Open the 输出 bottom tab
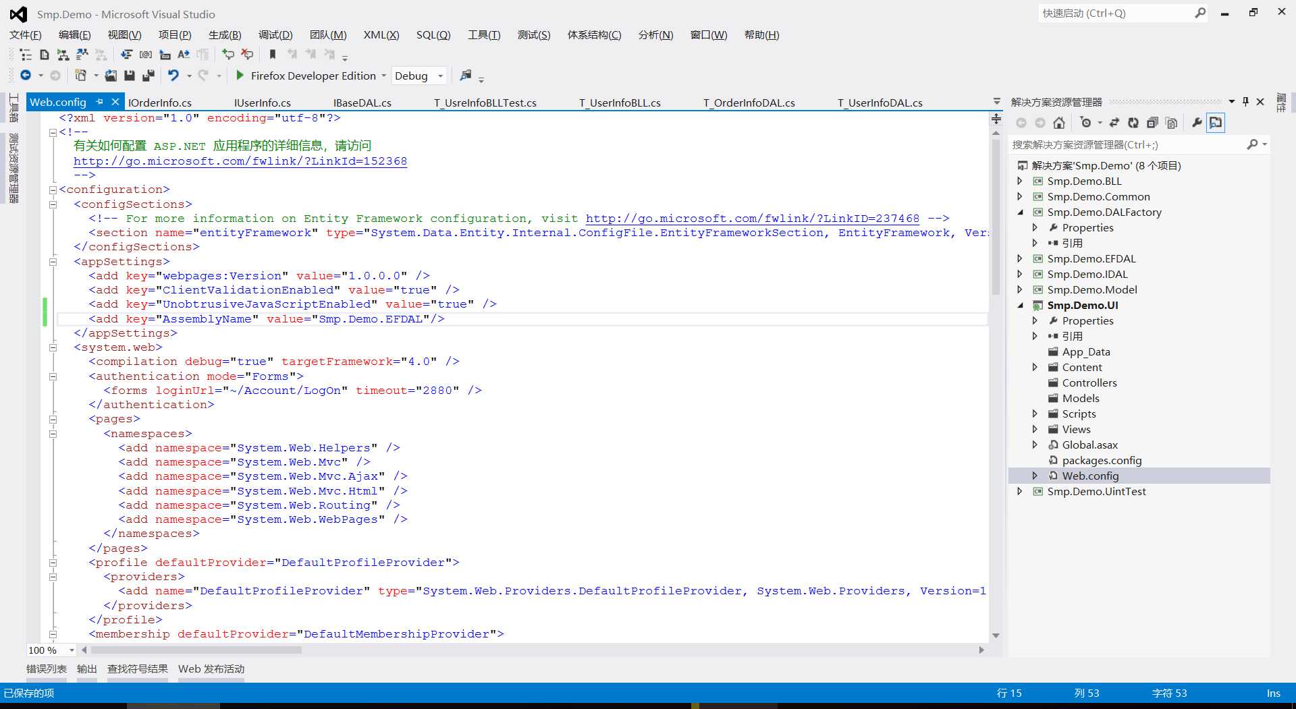The image size is (1296, 709). click(87, 669)
